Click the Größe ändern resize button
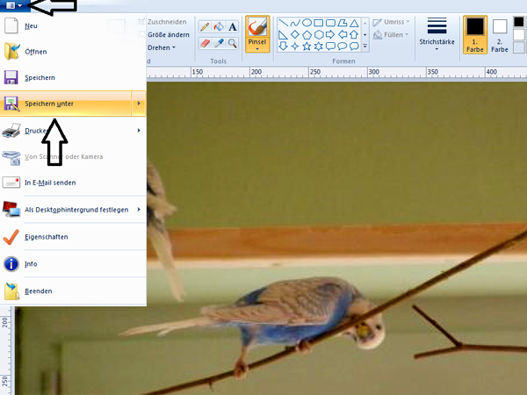This screenshot has width=527, height=395. (163, 34)
